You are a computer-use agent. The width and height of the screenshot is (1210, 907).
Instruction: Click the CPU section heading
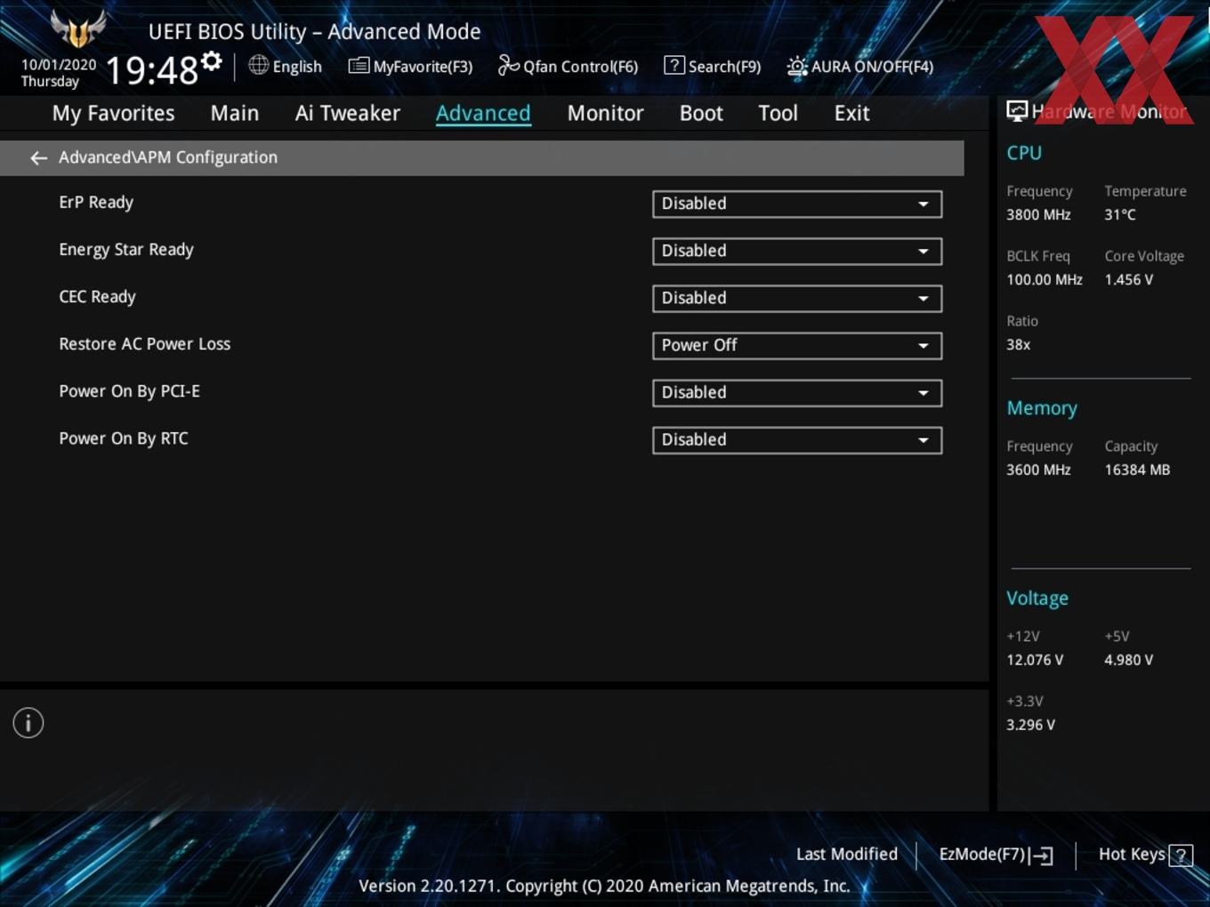(1024, 153)
